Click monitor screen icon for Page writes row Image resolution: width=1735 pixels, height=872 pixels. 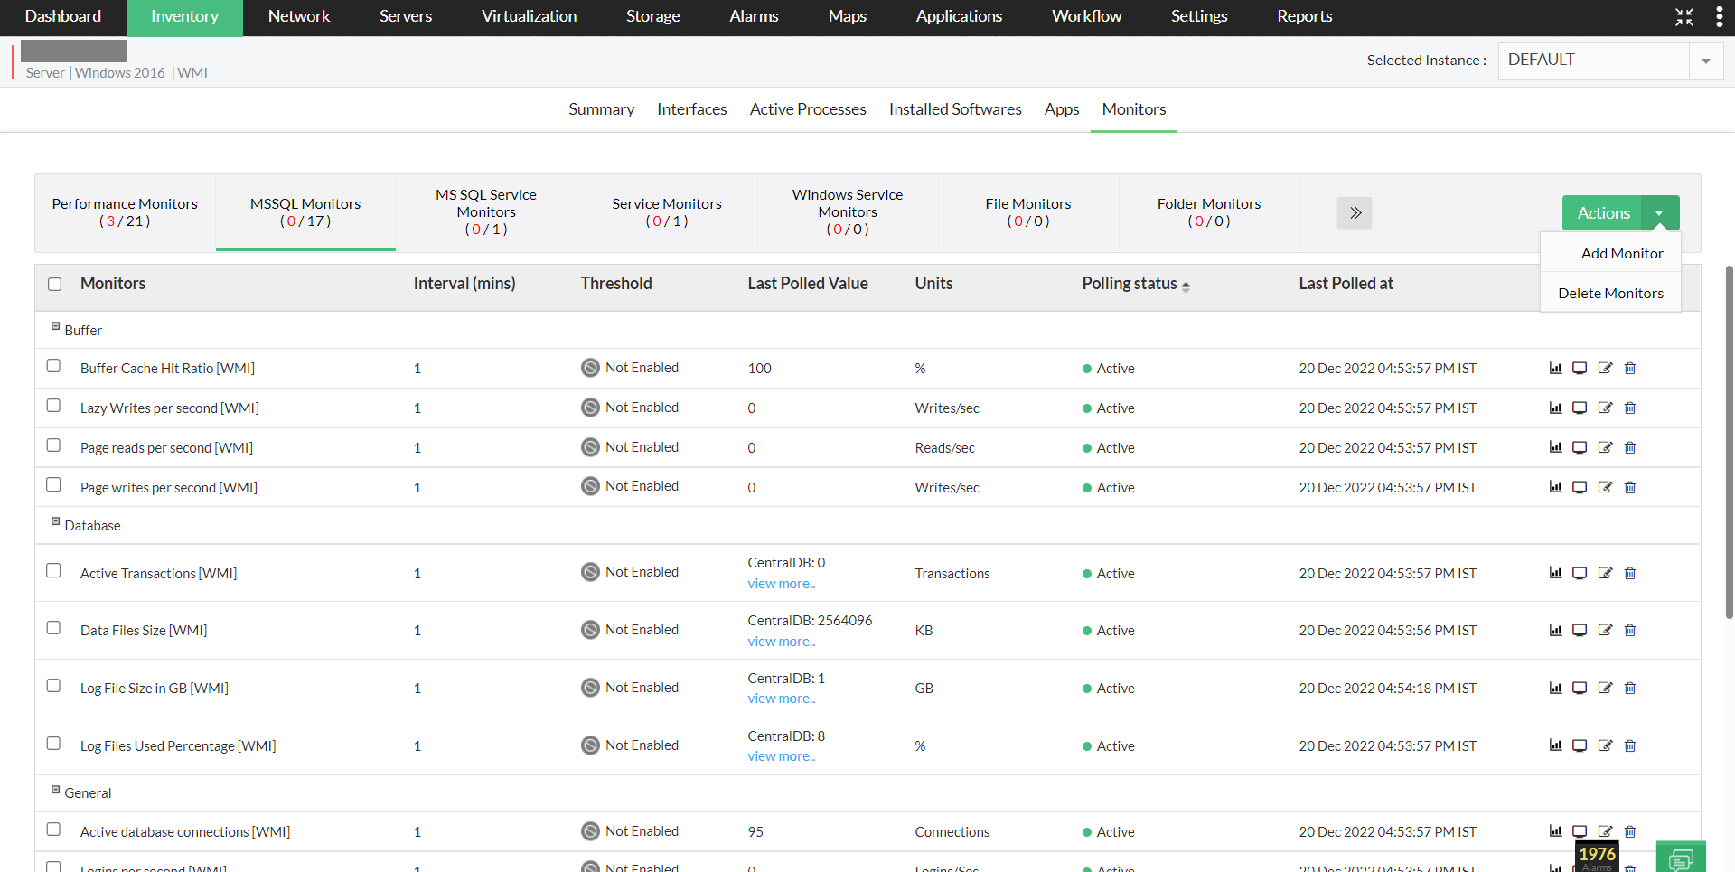(x=1580, y=488)
